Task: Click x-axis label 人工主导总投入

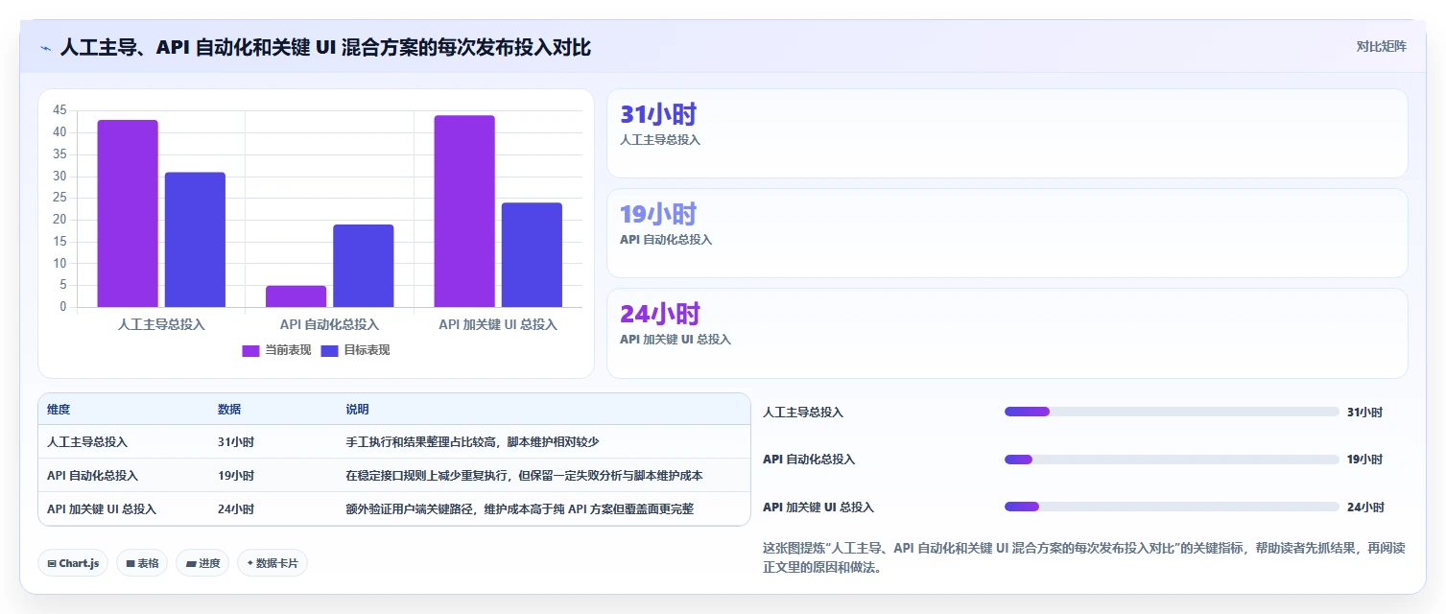Action: (x=161, y=324)
